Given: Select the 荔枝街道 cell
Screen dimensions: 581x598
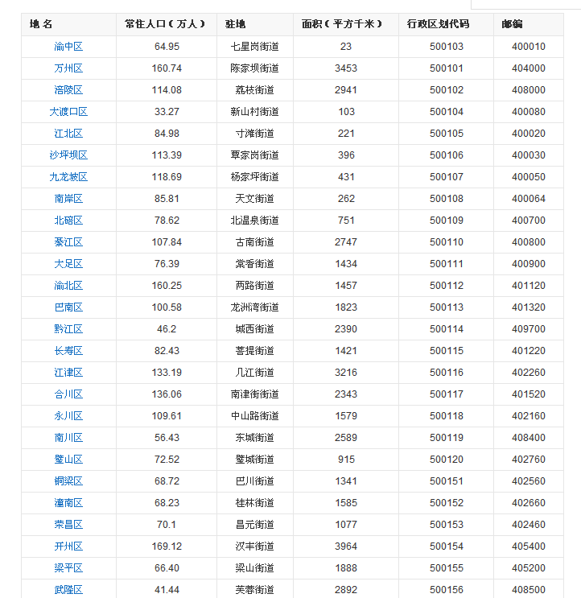Looking at the screenshot, I should (x=254, y=90).
